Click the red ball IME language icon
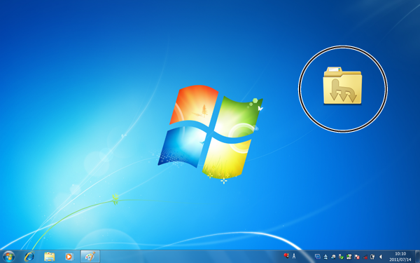The height and width of the screenshot is (263, 420). click(286, 255)
